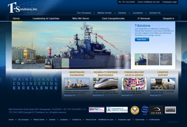The width and height of the screenshot is (187, 127).
Task: Open the Leadership & Expertise menu
Action: [46, 18]
